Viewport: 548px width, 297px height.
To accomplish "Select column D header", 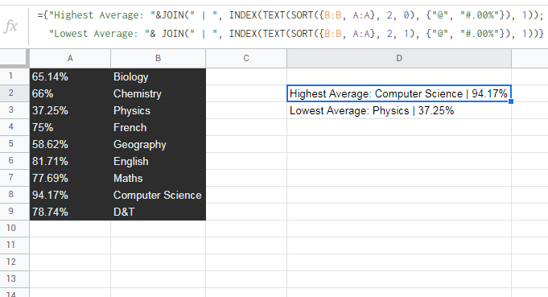I will [399, 58].
